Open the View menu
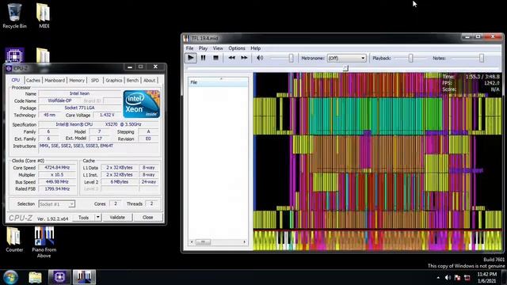 pos(218,48)
